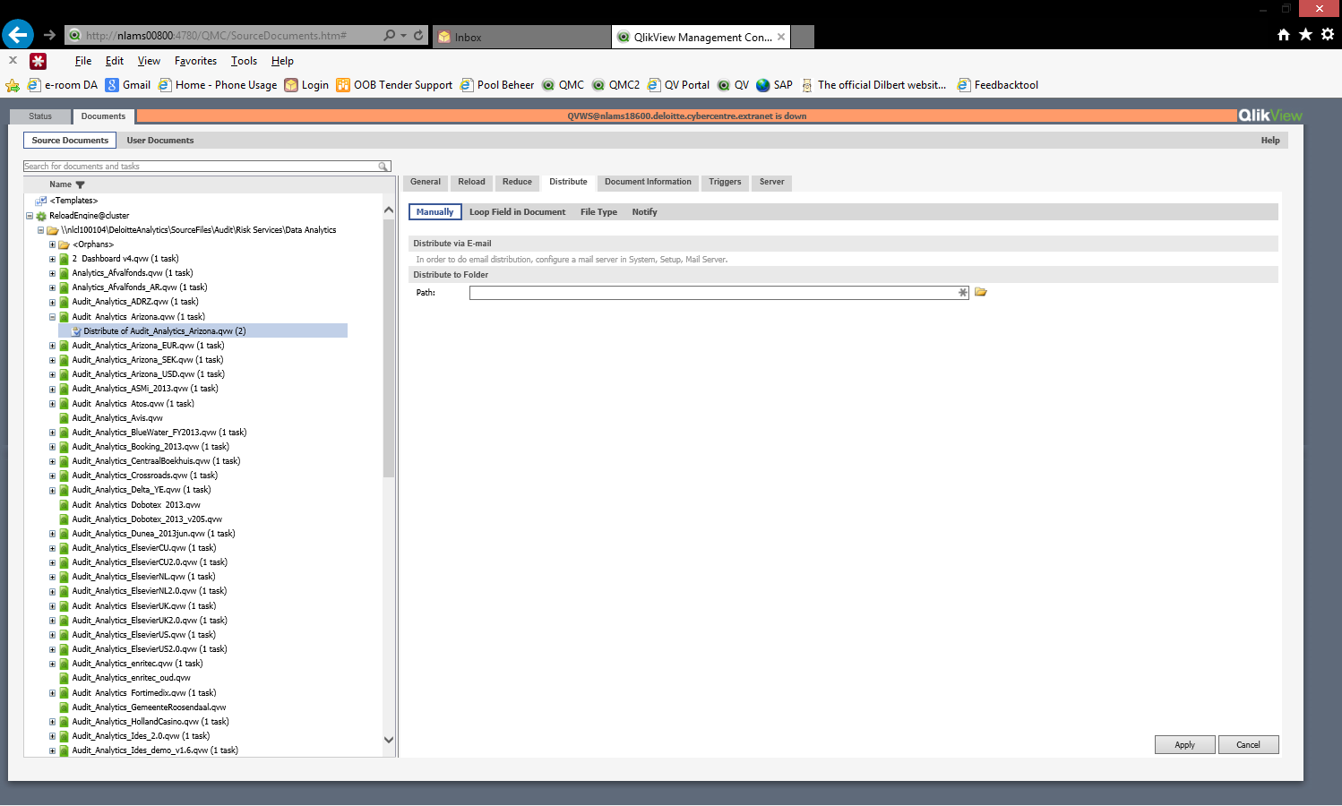Click the Gmail bookmark icon
The image size is (1342, 806).
point(112,85)
